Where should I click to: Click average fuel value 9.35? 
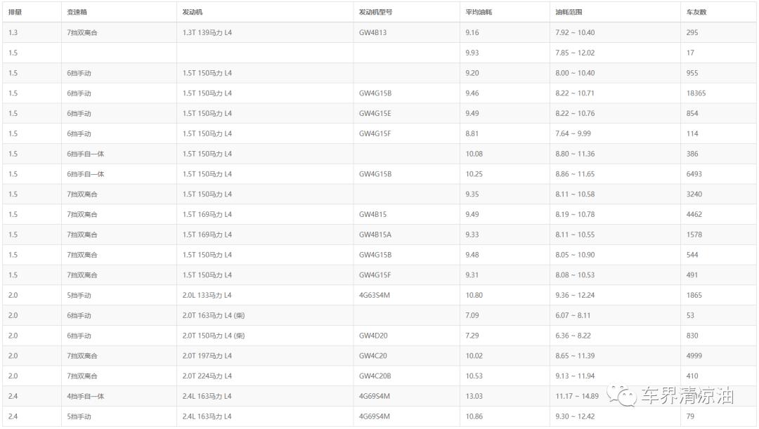click(x=472, y=194)
